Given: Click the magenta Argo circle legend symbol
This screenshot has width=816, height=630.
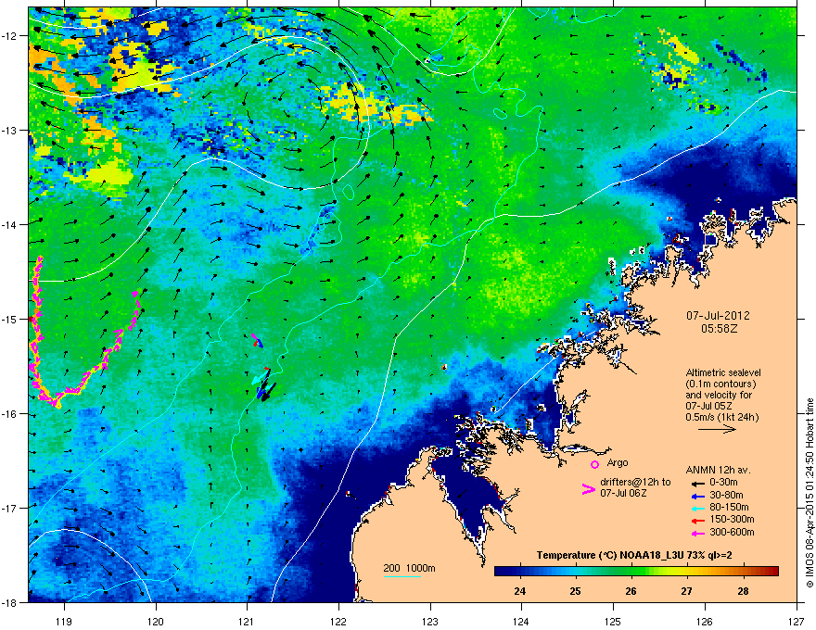Looking at the screenshot, I should [594, 464].
